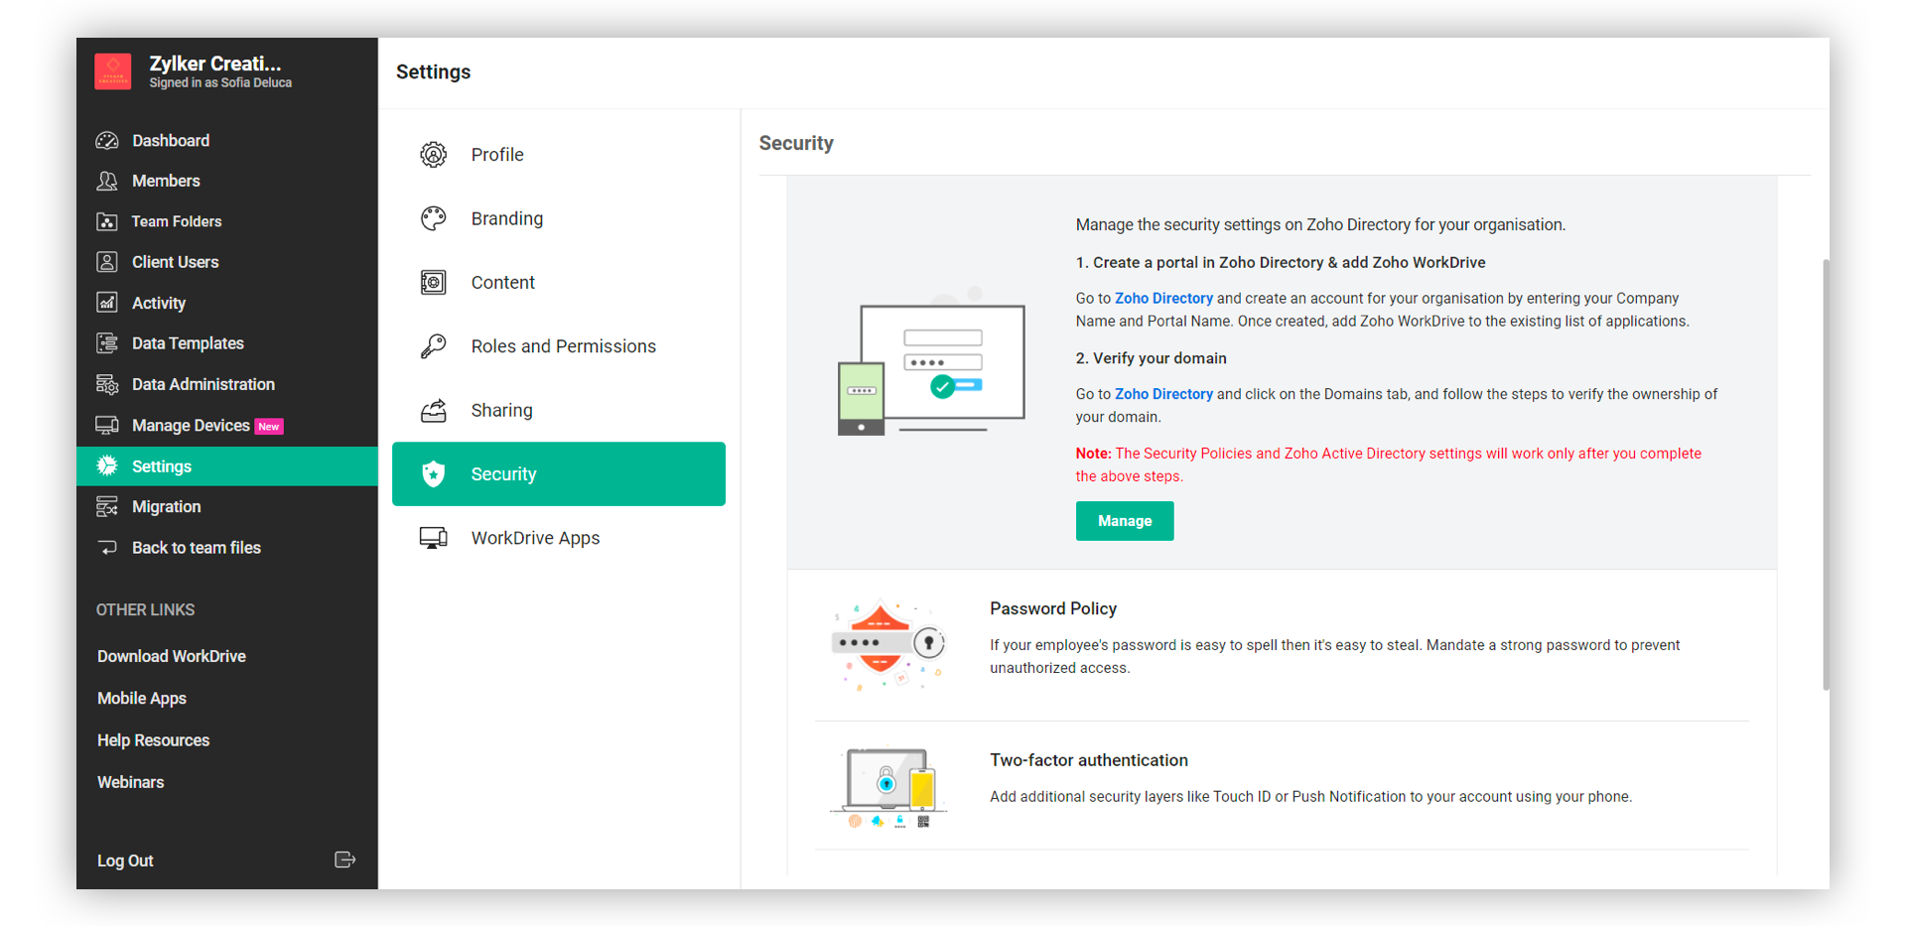Open the WorkDrive Apps section

click(535, 538)
